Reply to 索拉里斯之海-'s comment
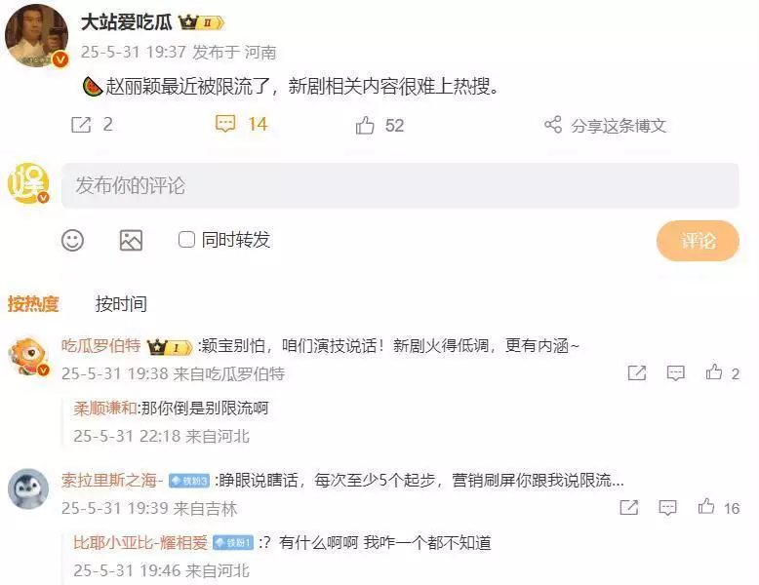Screen dimensions: 759x585 tap(667, 508)
